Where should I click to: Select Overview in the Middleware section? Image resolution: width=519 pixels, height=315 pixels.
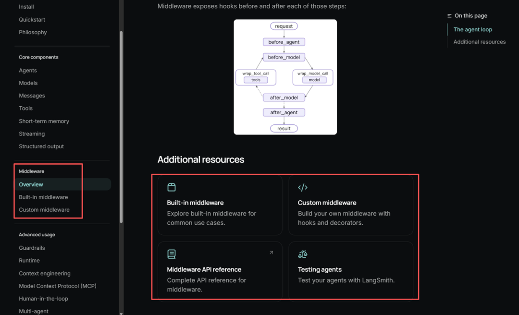31,185
